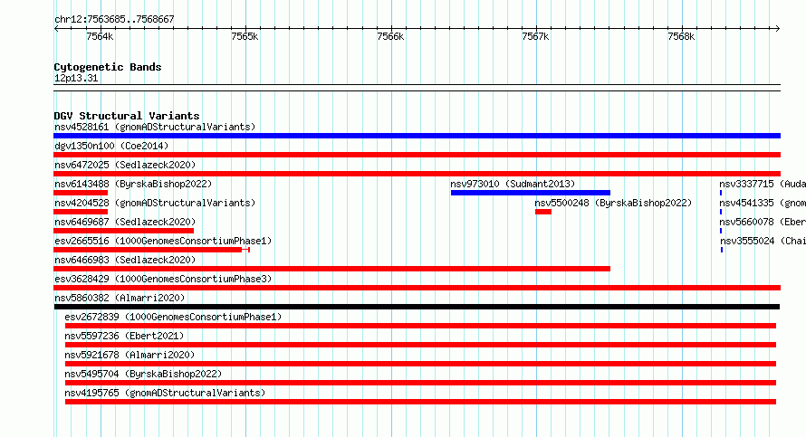
Task: Click the 7565k ruler position label
Action: click(245, 36)
